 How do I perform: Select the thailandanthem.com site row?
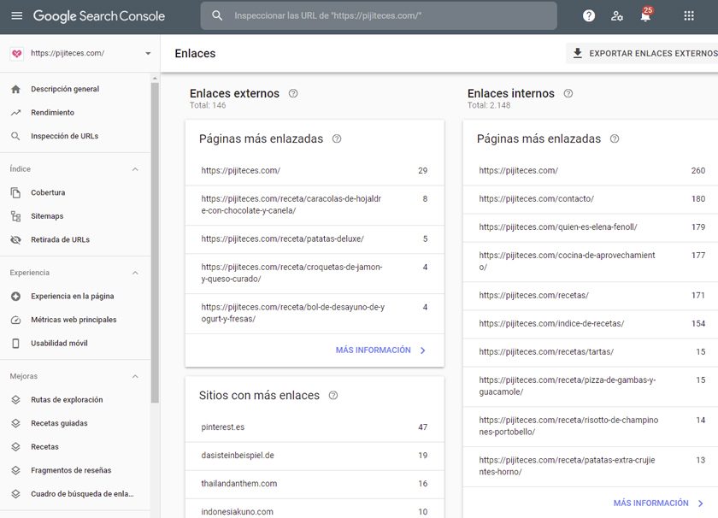315,484
